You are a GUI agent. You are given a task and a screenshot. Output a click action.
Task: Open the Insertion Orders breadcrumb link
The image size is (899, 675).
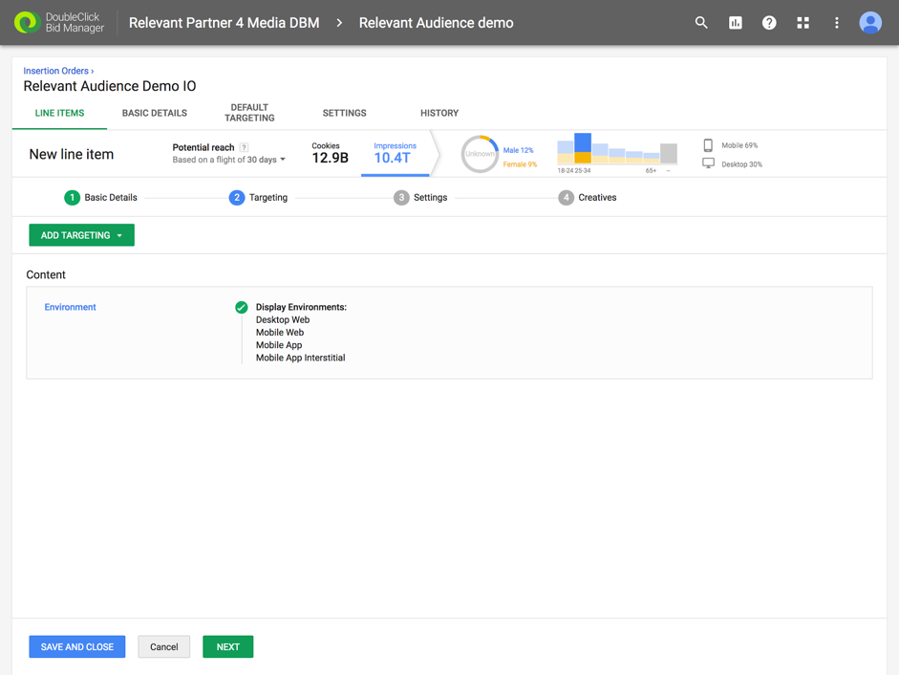click(56, 71)
